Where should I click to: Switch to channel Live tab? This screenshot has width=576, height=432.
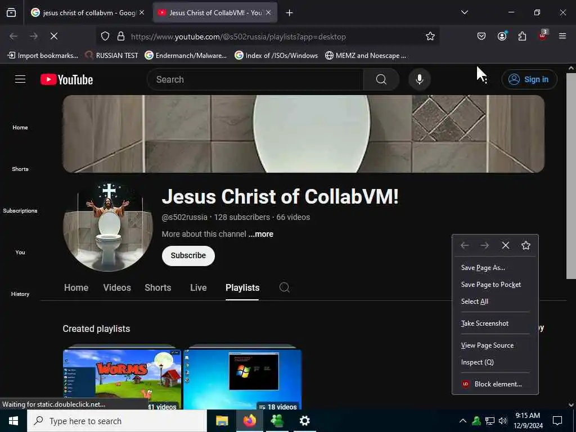199,287
